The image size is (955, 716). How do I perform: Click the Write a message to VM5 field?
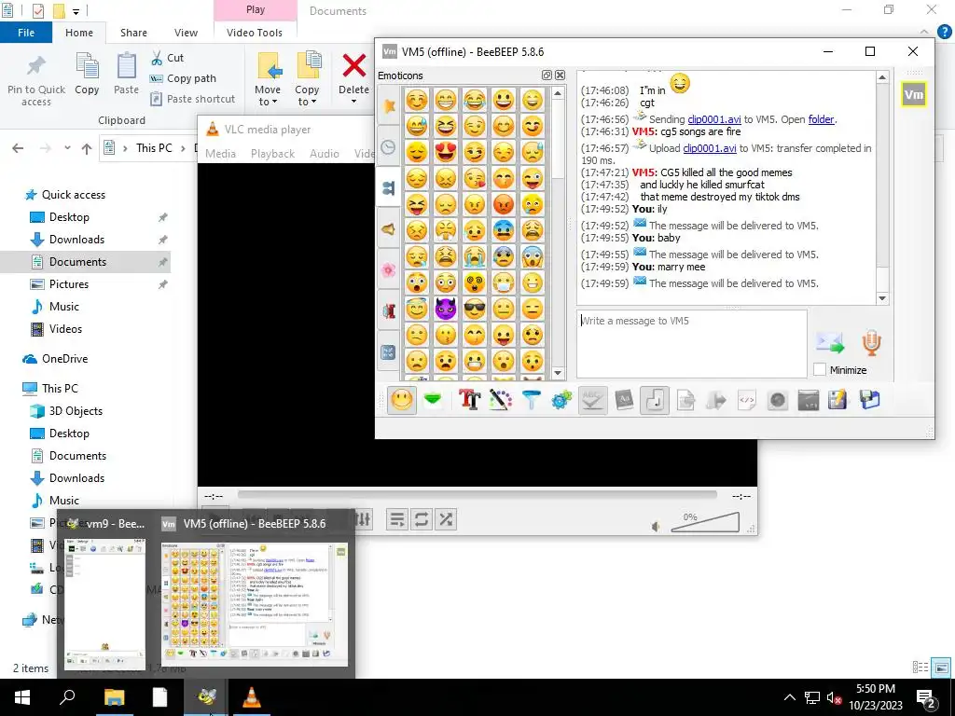(x=691, y=344)
